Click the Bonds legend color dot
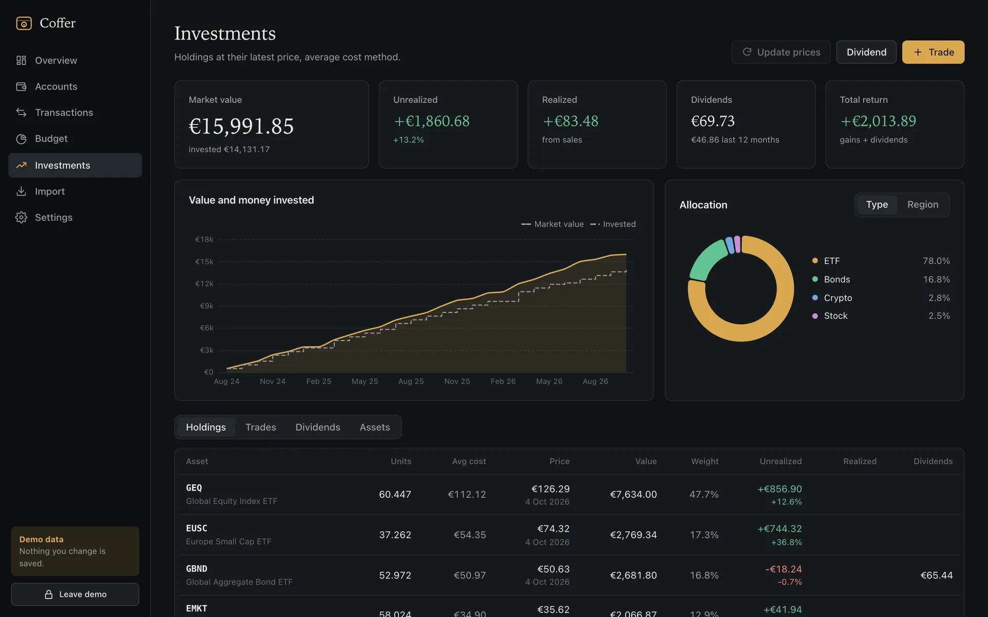 (x=815, y=279)
